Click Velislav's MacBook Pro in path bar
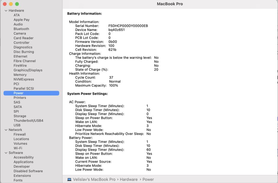This screenshot has height=183, width=278. 94,179
